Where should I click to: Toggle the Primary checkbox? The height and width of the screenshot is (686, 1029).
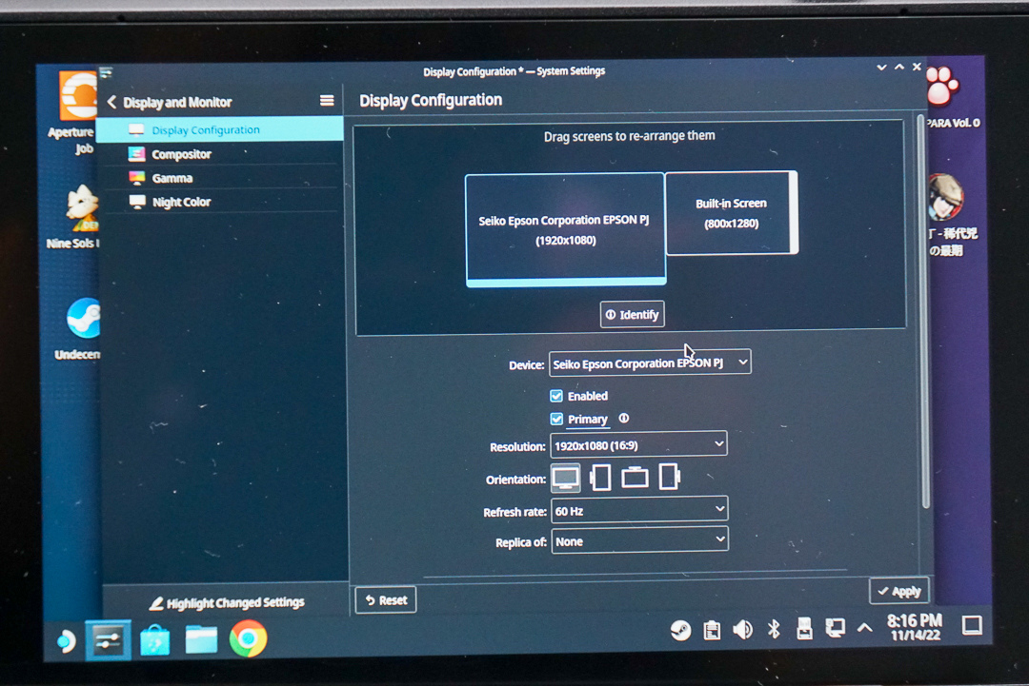click(x=556, y=420)
